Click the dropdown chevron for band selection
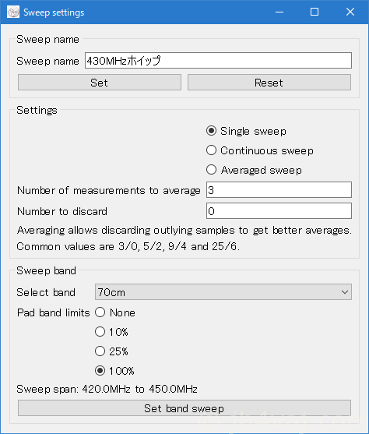369x434 pixels. 345,292
